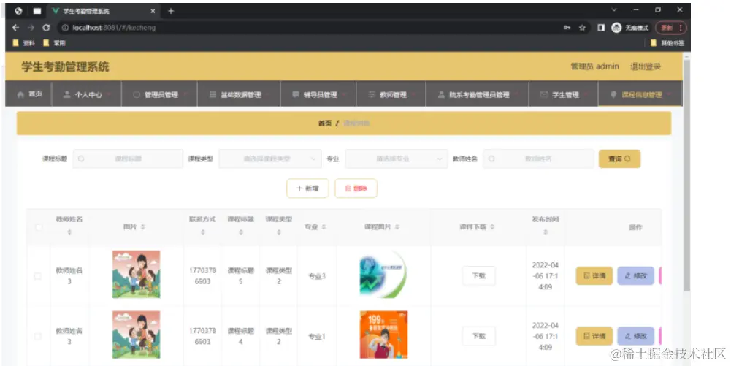Click the 新增 add button
The height and width of the screenshot is (366, 731).
(307, 188)
